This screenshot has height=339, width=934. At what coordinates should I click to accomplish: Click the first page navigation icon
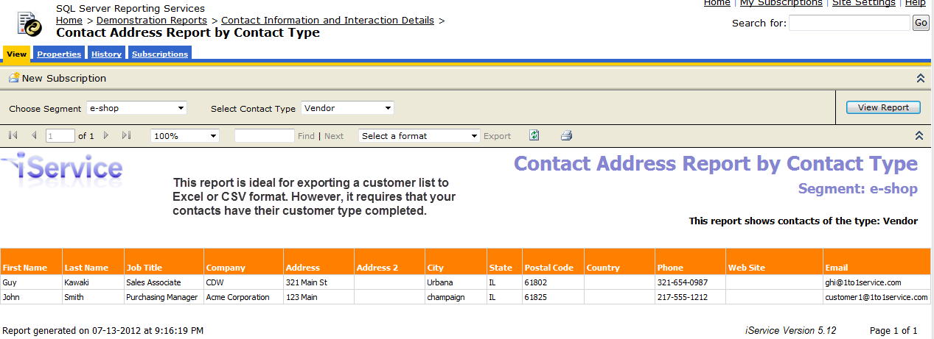point(13,135)
